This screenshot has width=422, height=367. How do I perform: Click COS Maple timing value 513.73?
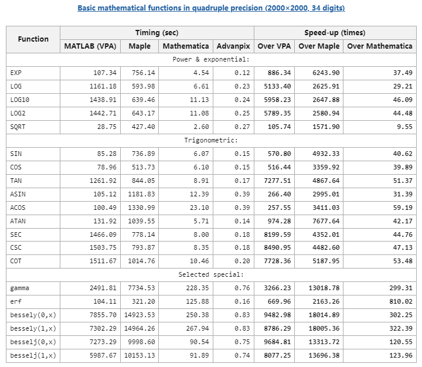[x=144, y=167]
